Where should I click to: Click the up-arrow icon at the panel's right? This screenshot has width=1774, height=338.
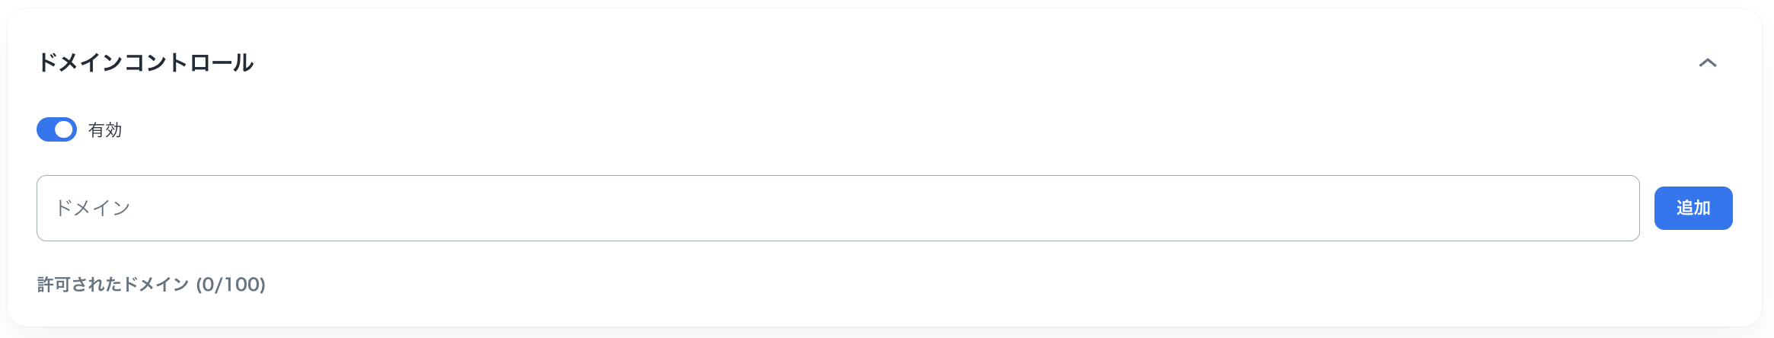coord(1707,63)
